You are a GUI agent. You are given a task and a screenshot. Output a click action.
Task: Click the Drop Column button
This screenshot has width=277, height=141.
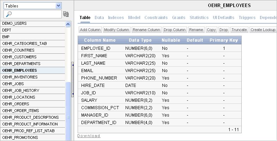tap(175, 30)
